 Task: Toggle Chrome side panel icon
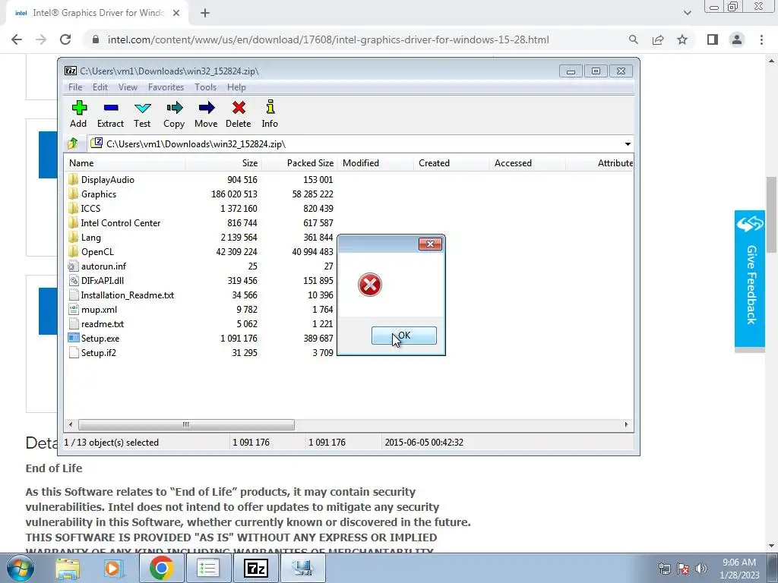click(713, 39)
